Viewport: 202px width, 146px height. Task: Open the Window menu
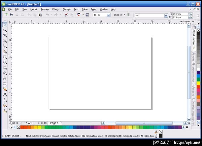[103, 9]
